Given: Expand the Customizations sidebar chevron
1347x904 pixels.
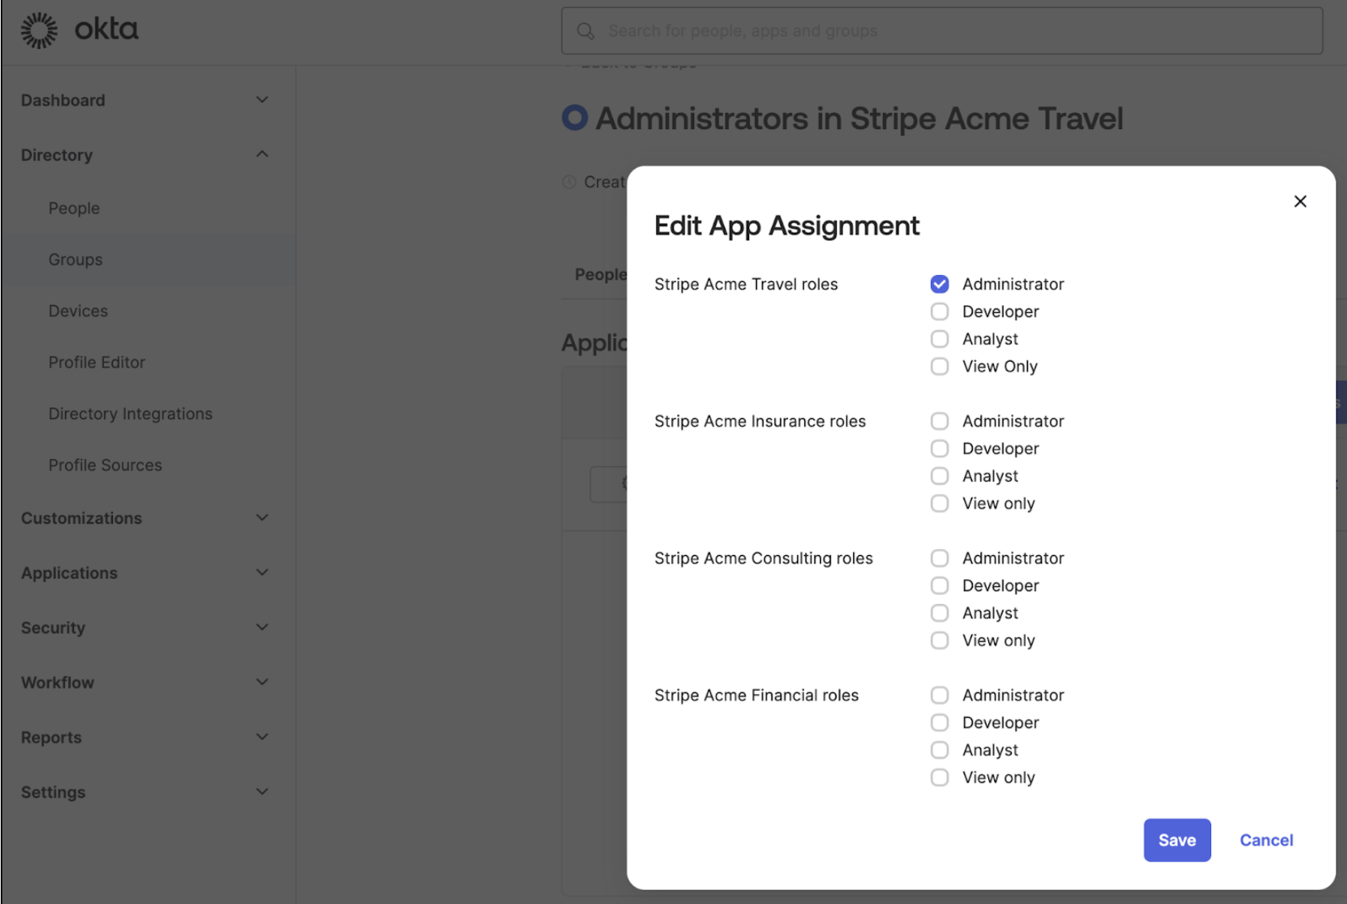Looking at the screenshot, I should coord(262,518).
